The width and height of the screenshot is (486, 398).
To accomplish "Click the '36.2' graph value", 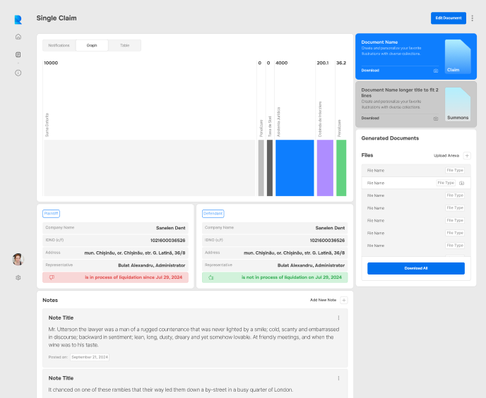I will [x=341, y=63].
